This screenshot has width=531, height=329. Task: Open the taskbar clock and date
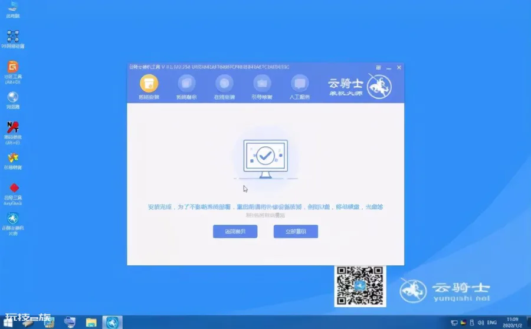coord(512,323)
